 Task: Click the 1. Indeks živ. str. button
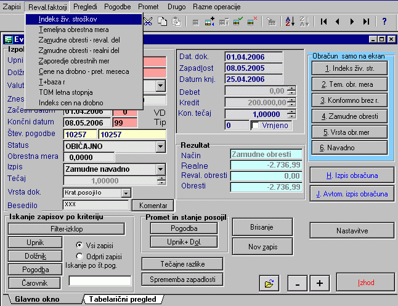349,68
